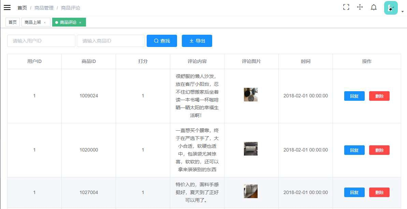The height and width of the screenshot is (209, 407).
Task: Click the 操作 column header
Action: point(367,61)
